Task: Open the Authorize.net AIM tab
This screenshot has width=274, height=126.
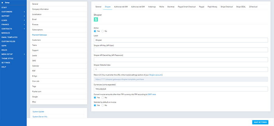Action: coord(121,7)
